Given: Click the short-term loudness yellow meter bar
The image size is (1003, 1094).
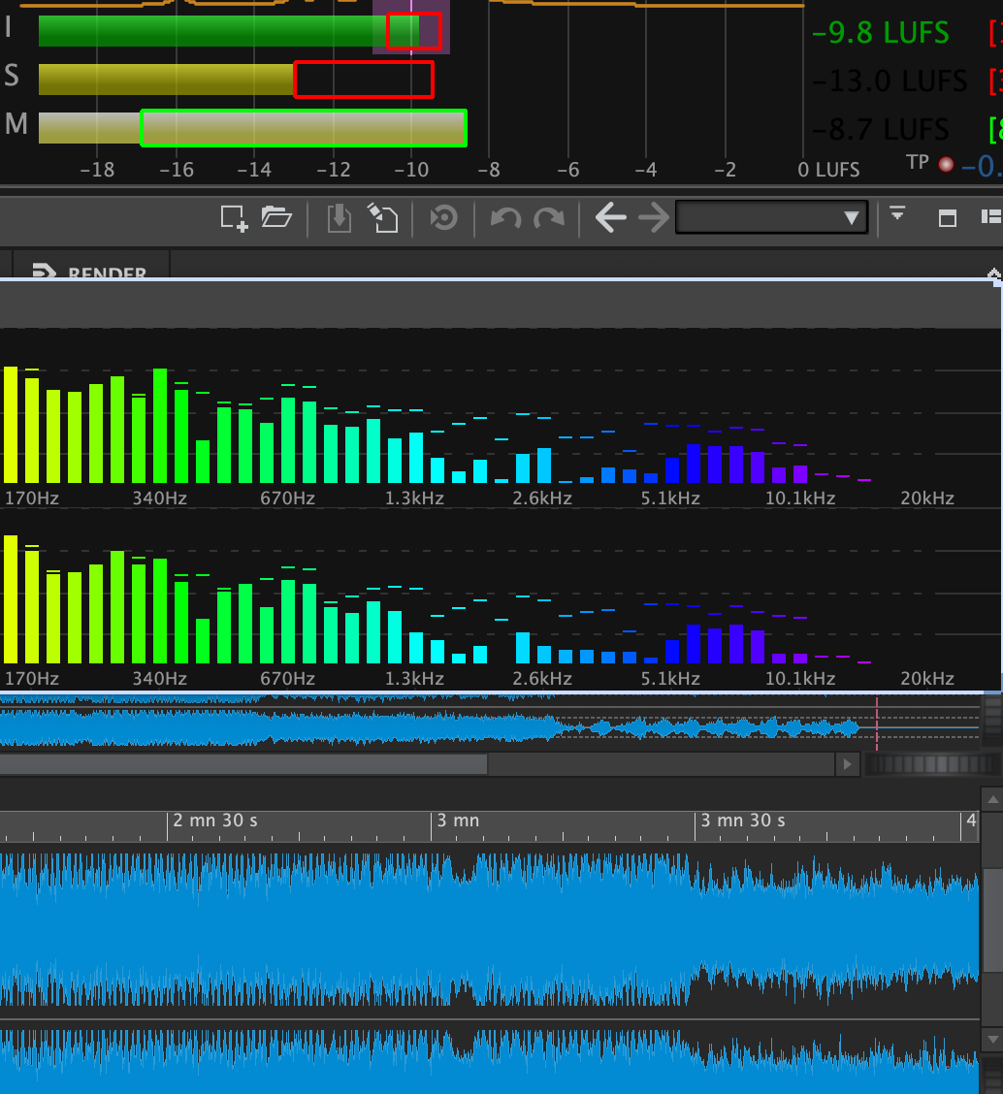Looking at the screenshot, I should (x=166, y=80).
